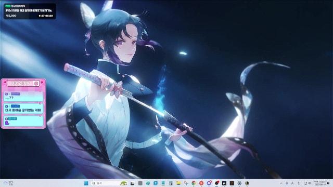Open the black circle app with red badge
This screenshot has width=333, height=187.
point(216,183)
